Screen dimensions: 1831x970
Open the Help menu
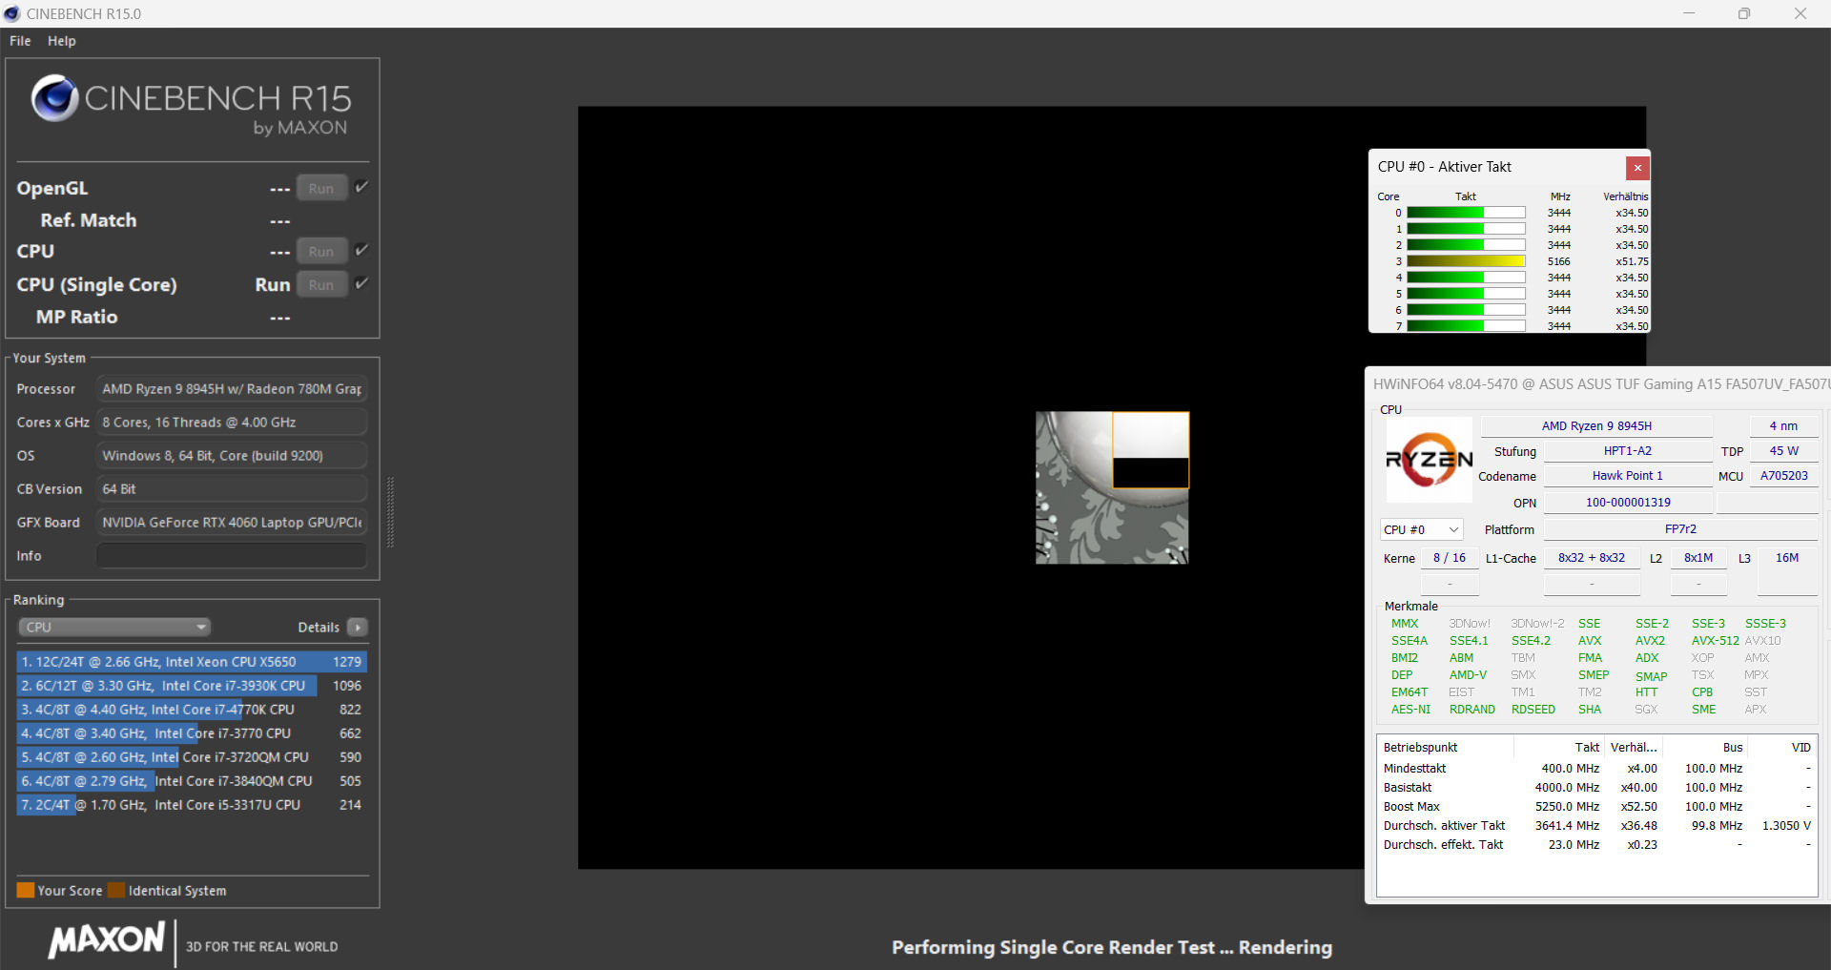62,41
